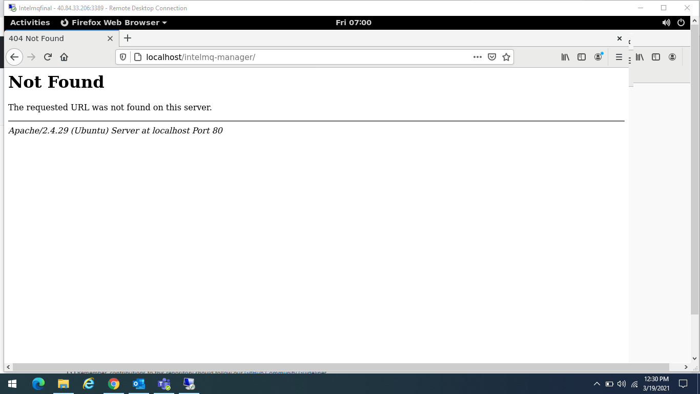Screen dimensions: 700x394
Task: Open the Firefox Library icon
Action: [x=565, y=57]
